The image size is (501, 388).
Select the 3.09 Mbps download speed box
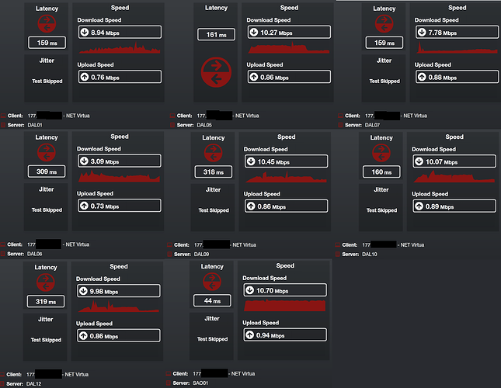tap(120, 161)
